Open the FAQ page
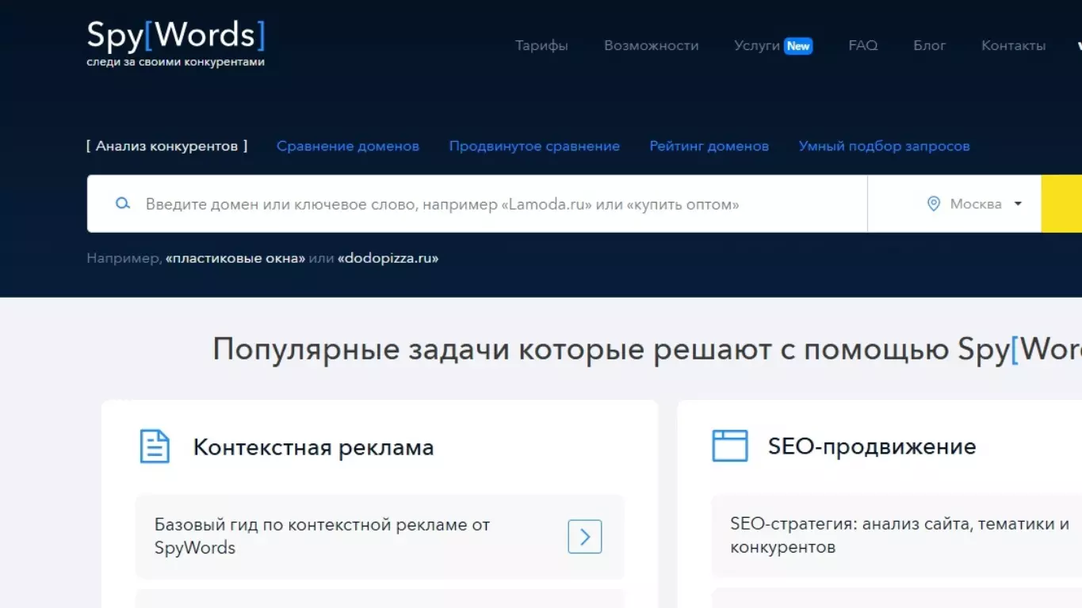This screenshot has width=1082, height=608. pos(863,46)
